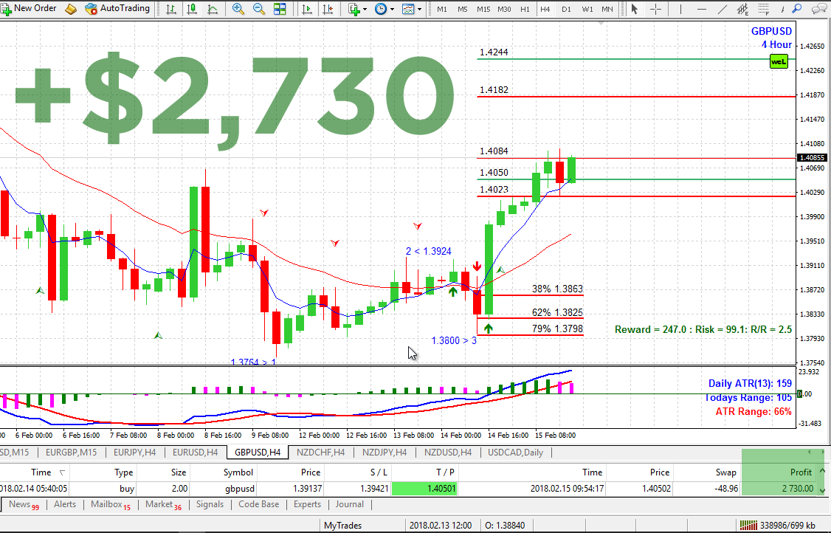Zoom out on the chart
Screen dimensions: 831x533
click(x=258, y=9)
